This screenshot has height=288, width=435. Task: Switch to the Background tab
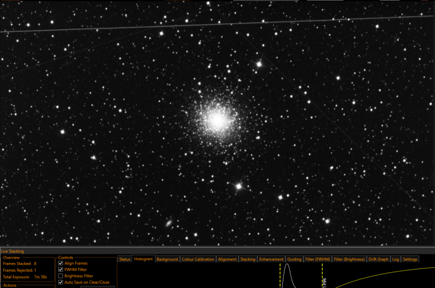[x=167, y=259]
